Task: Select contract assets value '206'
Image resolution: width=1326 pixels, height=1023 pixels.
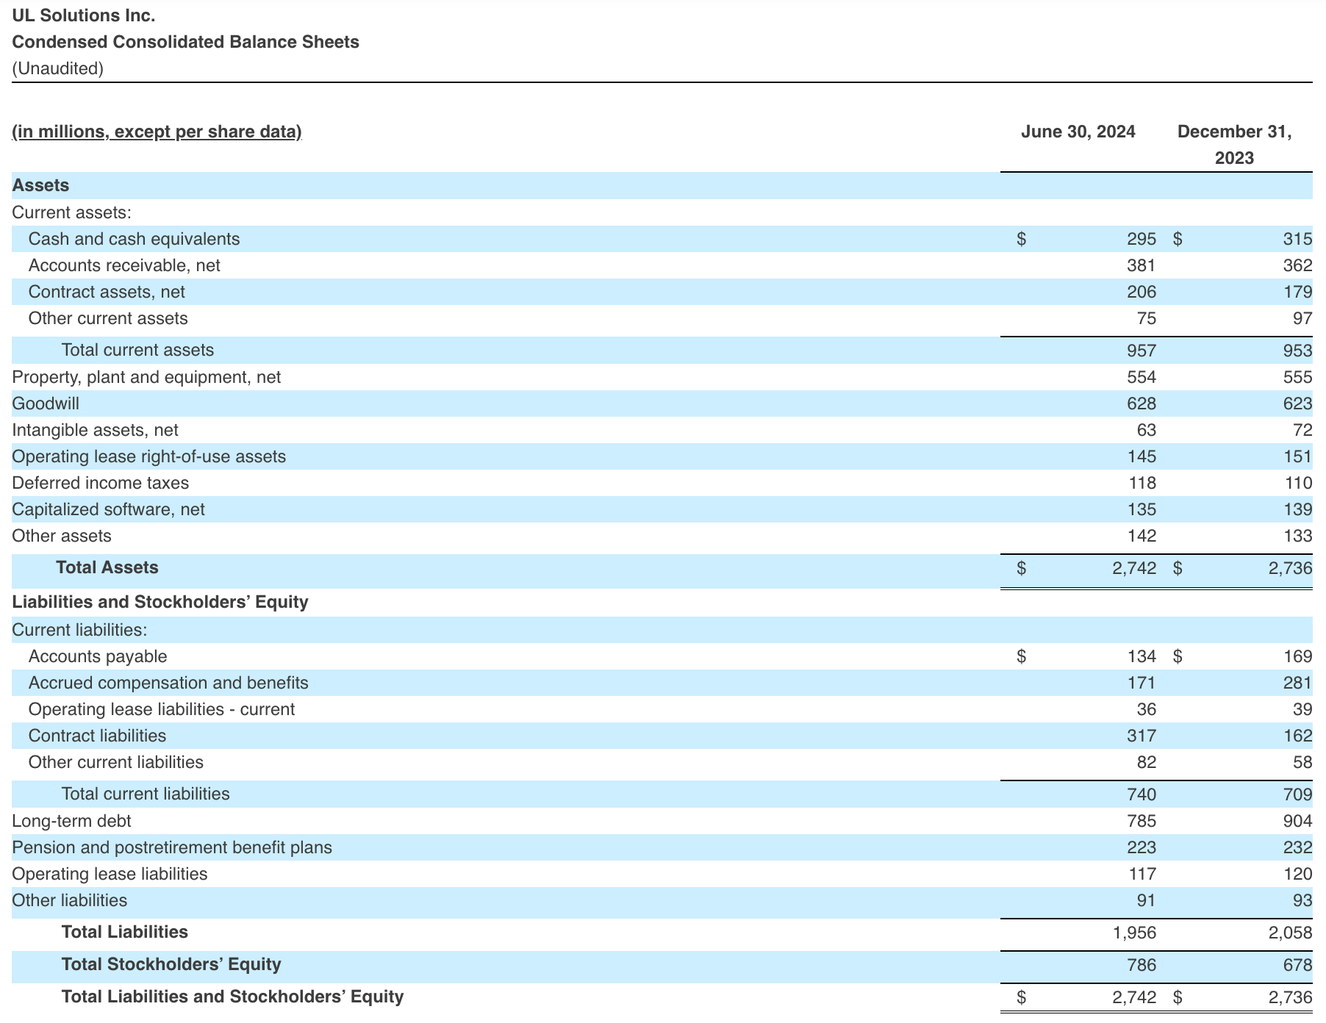Action: point(1142,292)
